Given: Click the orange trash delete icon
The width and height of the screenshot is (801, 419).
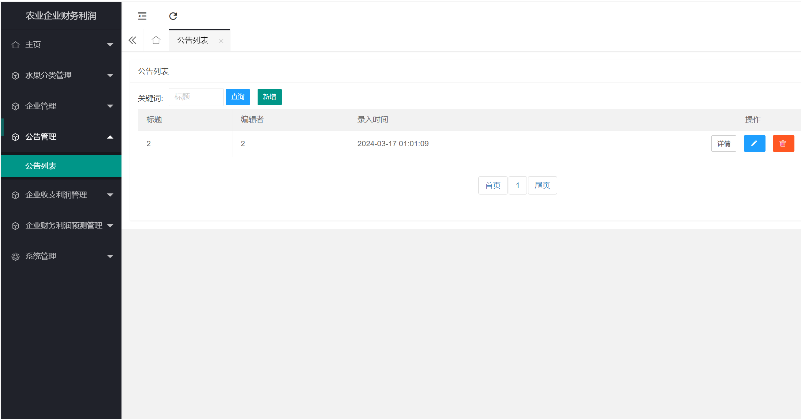Looking at the screenshot, I should tap(783, 144).
